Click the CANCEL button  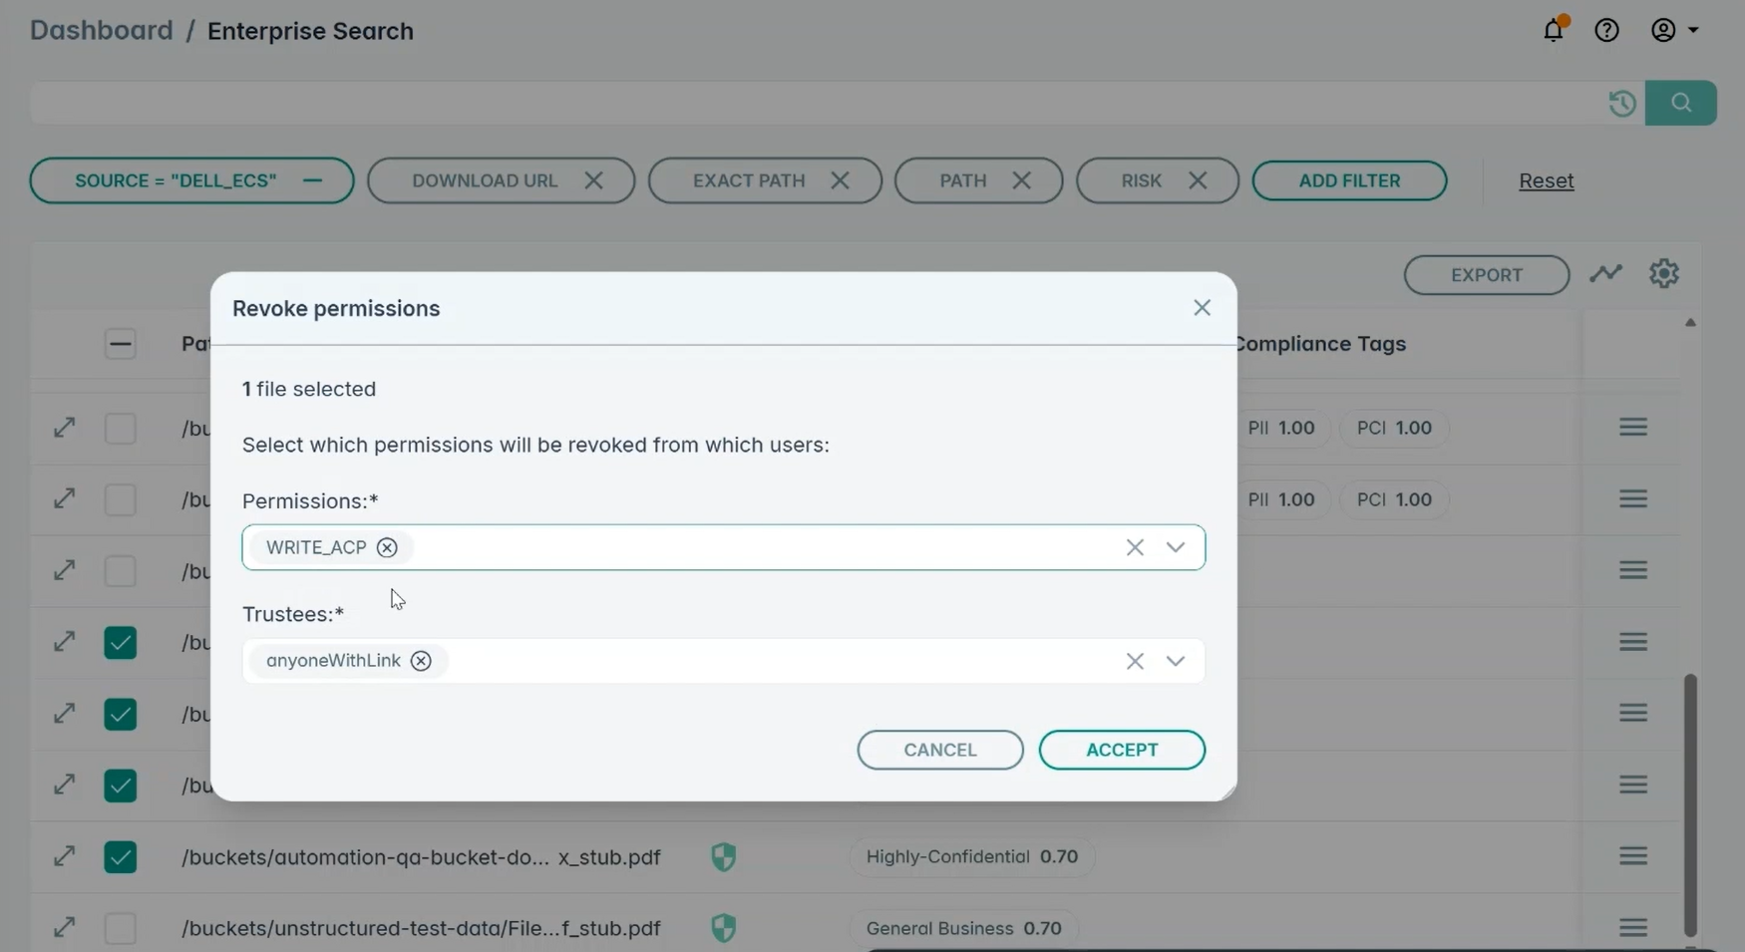(x=940, y=750)
